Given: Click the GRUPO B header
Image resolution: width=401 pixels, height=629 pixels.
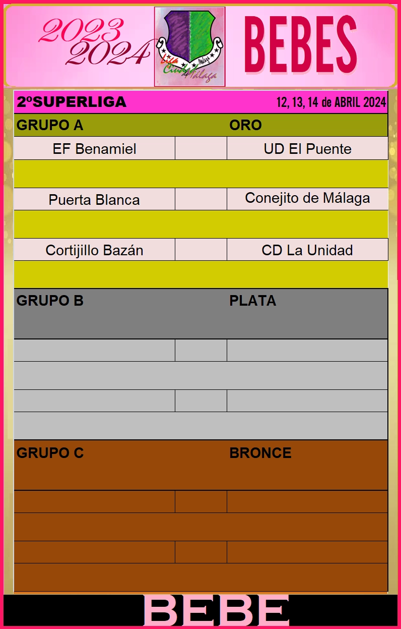Looking at the screenshot, I should pyautogui.click(x=50, y=301).
